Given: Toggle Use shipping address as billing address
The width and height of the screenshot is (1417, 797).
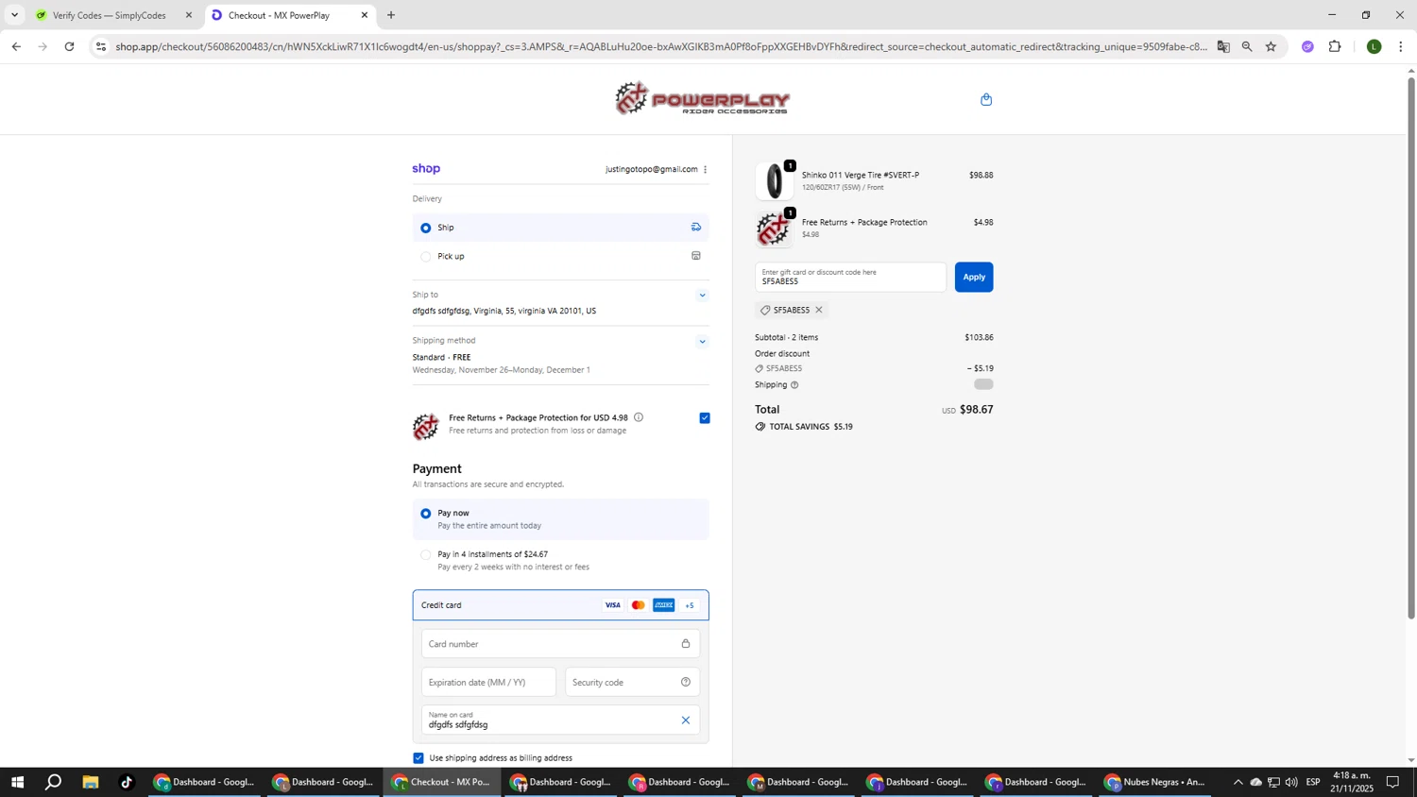Looking at the screenshot, I should [x=418, y=758].
